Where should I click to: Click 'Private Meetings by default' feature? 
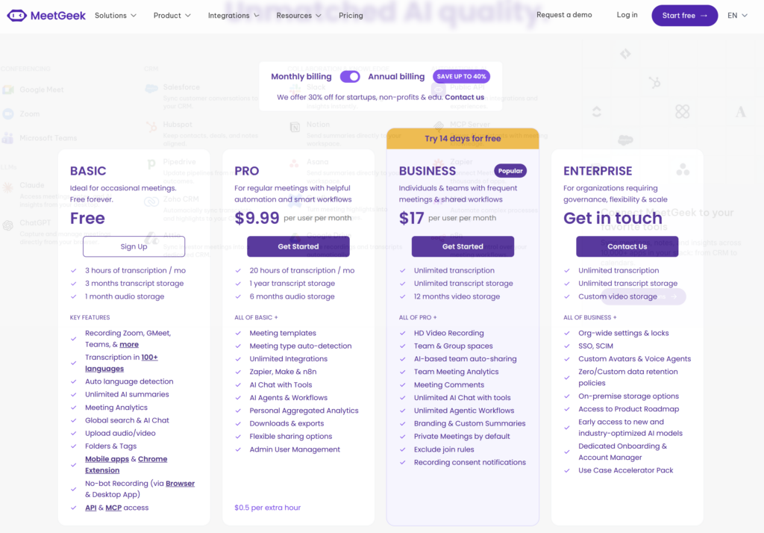(462, 437)
